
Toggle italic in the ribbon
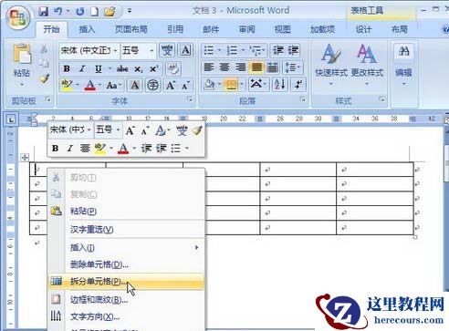[x=82, y=68]
